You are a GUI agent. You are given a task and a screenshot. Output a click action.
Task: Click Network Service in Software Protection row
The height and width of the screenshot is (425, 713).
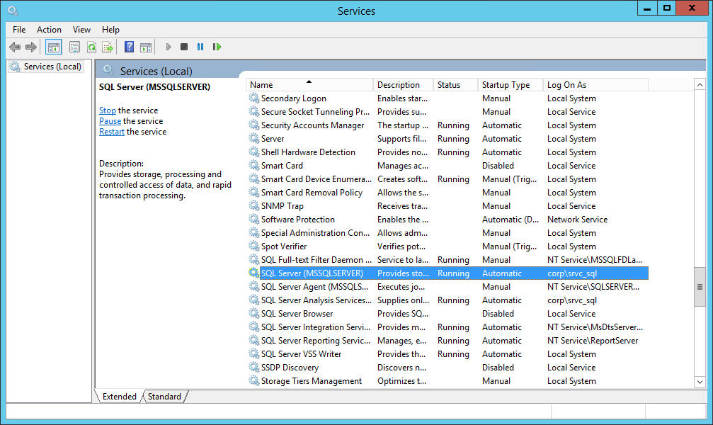tap(577, 220)
